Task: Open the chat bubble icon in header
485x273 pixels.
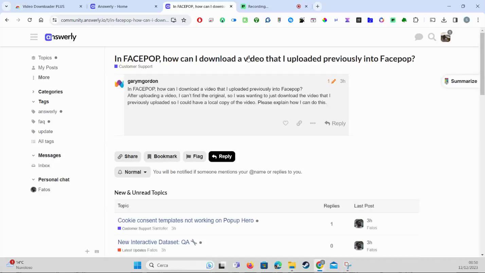Action: tap(419, 37)
